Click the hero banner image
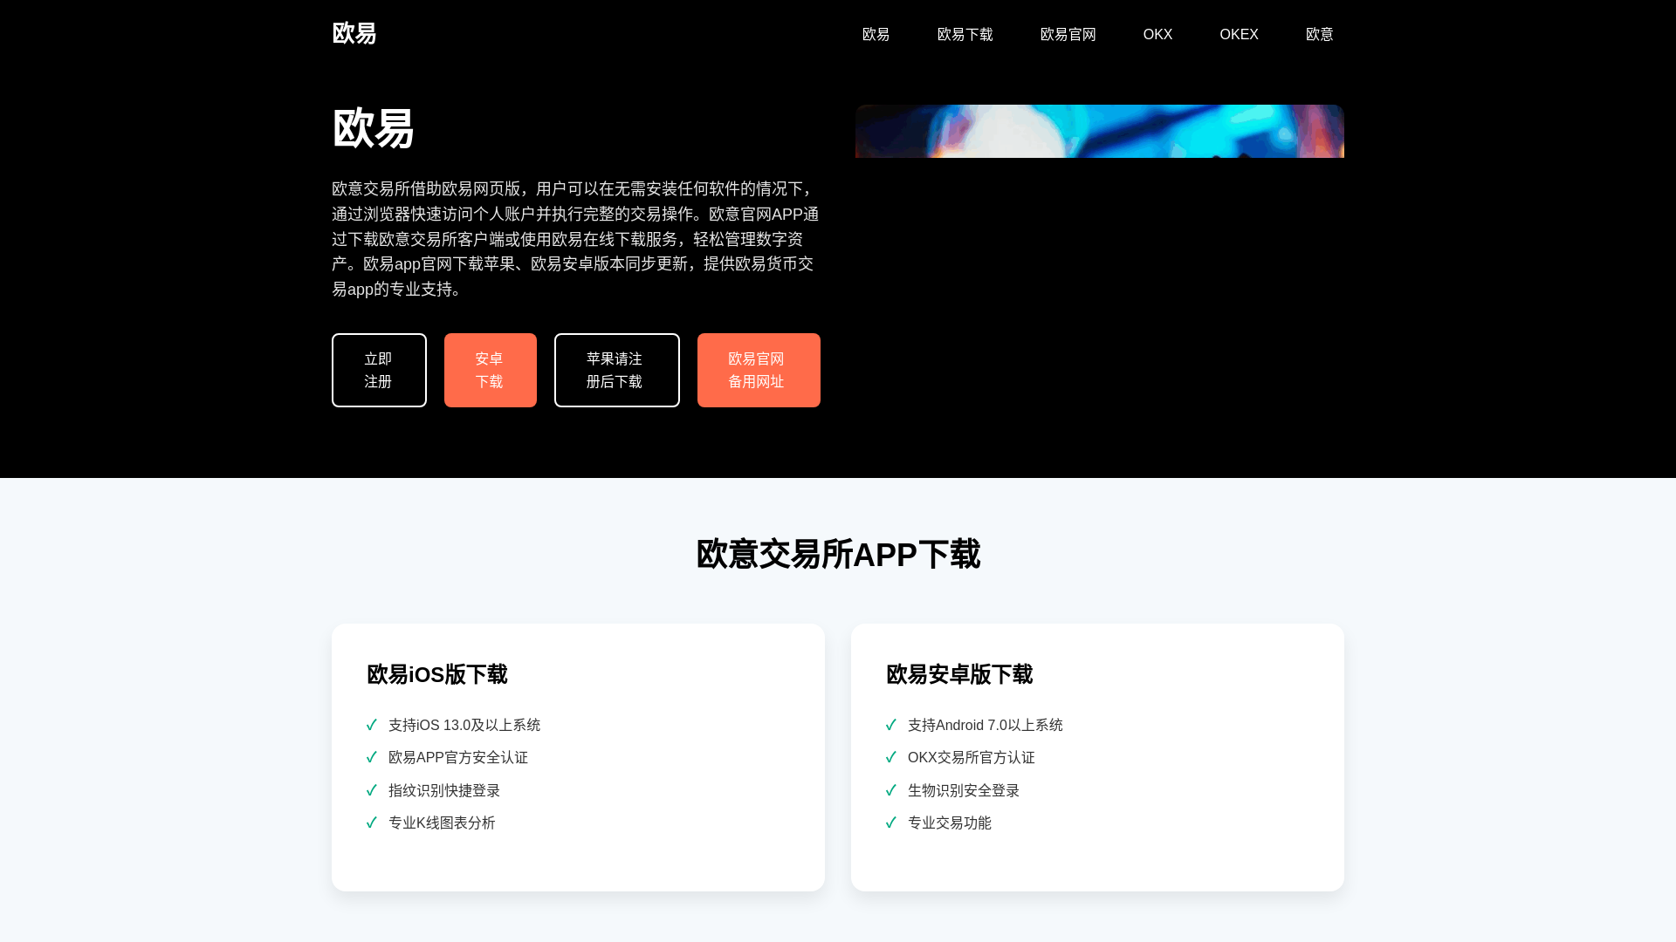Image resolution: width=1676 pixels, height=942 pixels. [1100, 131]
